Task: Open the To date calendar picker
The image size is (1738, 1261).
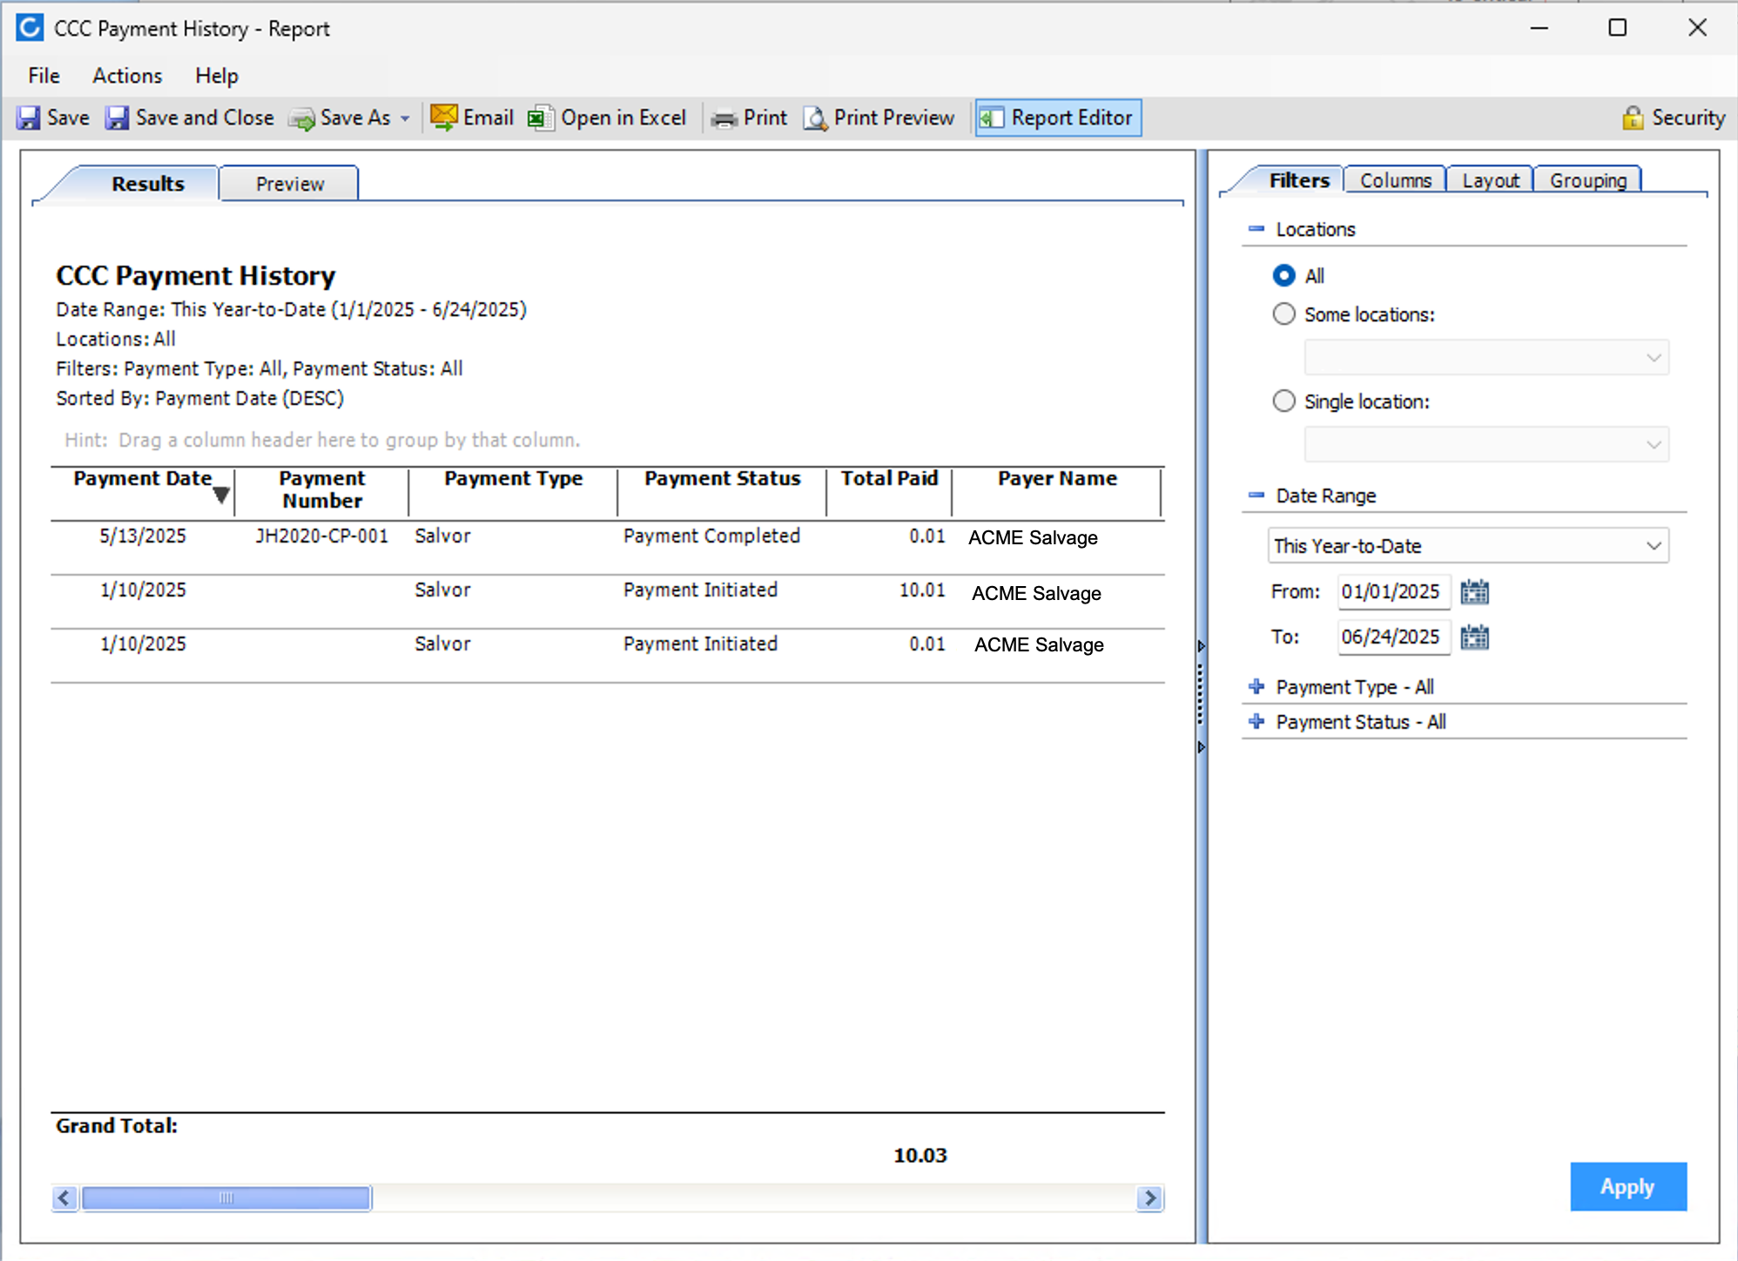Action: 1474,637
